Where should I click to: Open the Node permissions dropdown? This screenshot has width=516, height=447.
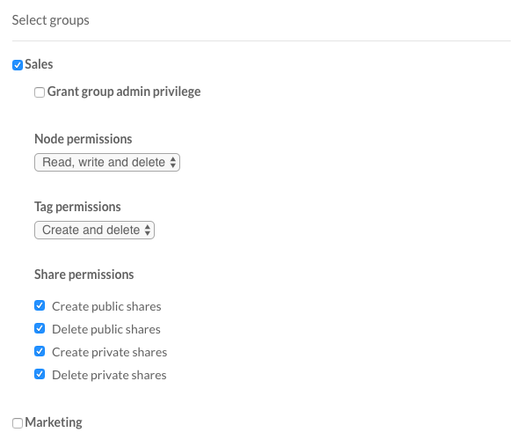[107, 163]
